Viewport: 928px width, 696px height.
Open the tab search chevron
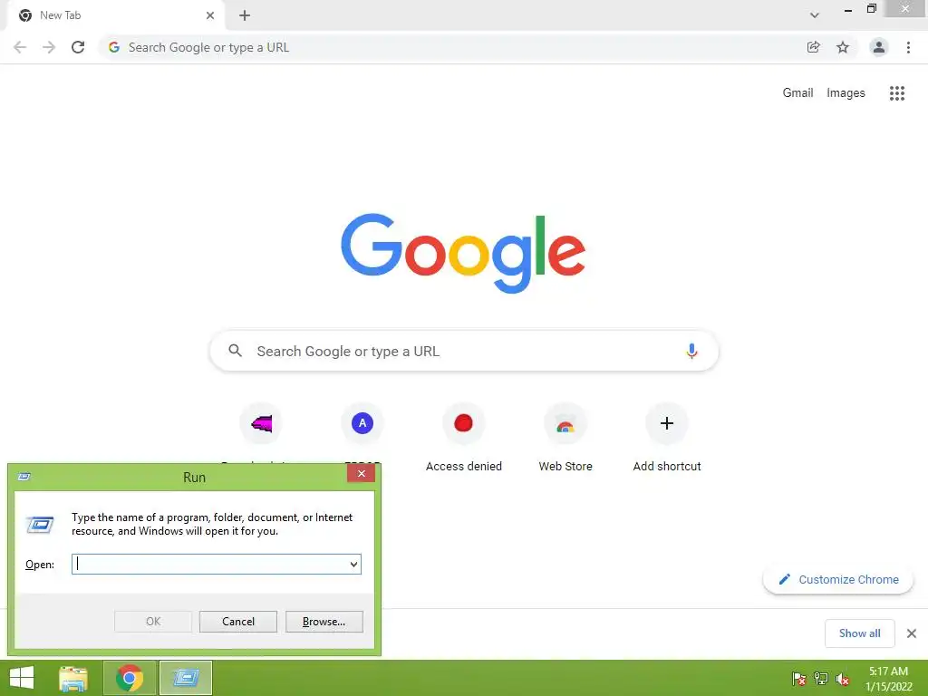pos(815,15)
